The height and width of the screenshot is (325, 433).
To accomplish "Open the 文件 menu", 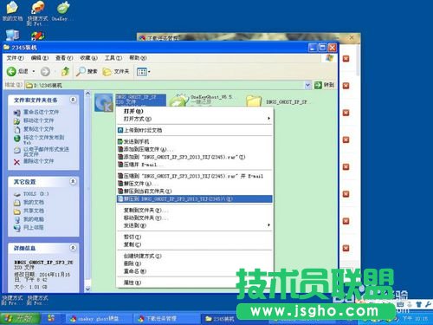I will click(x=15, y=58).
